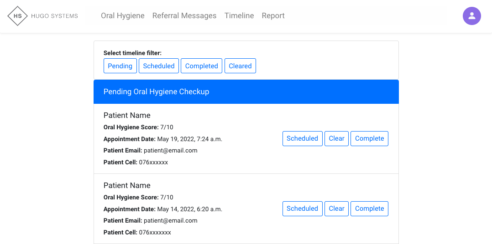The height and width of the screenshot is (244, 492).
Task: Open the purple user profile avatar
Action: click(x=471, y=16)
